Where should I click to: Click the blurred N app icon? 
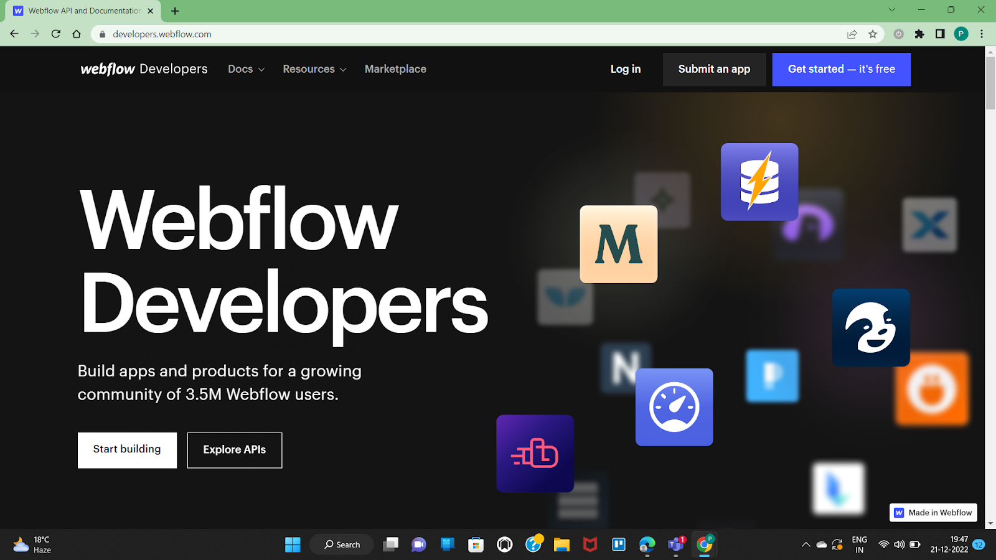(x=626, y=368)
